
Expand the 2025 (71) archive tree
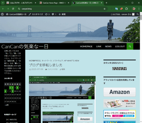(x=7, y=119)
